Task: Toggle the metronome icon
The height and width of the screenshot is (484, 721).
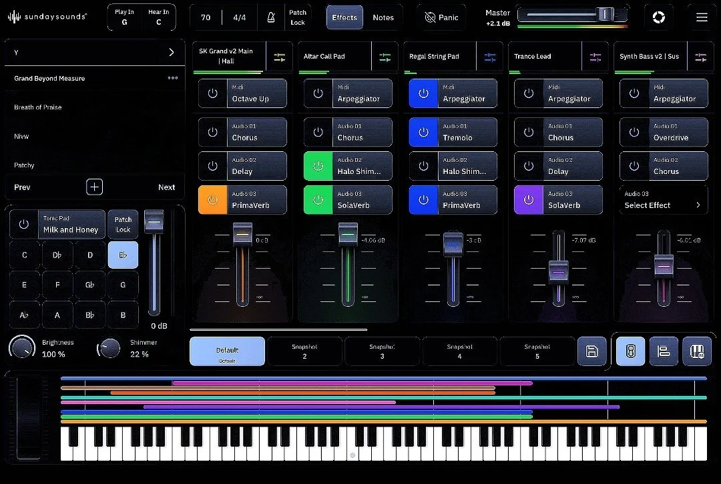Action: tap(271, 17)
